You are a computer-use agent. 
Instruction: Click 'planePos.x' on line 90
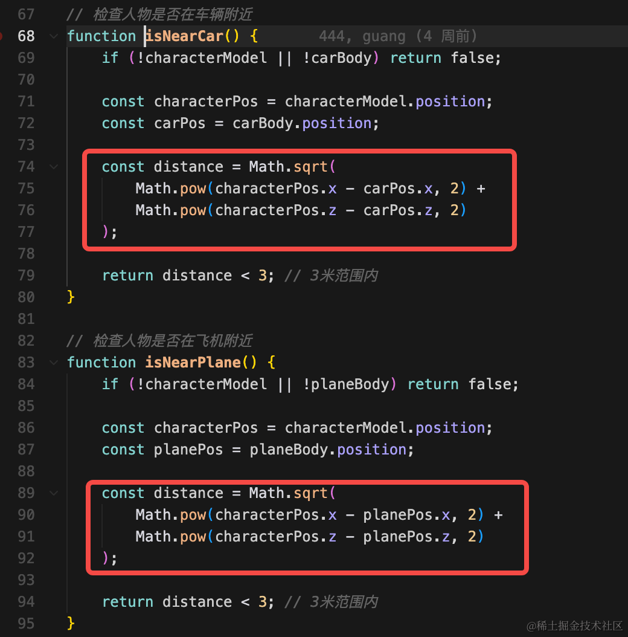407,515
